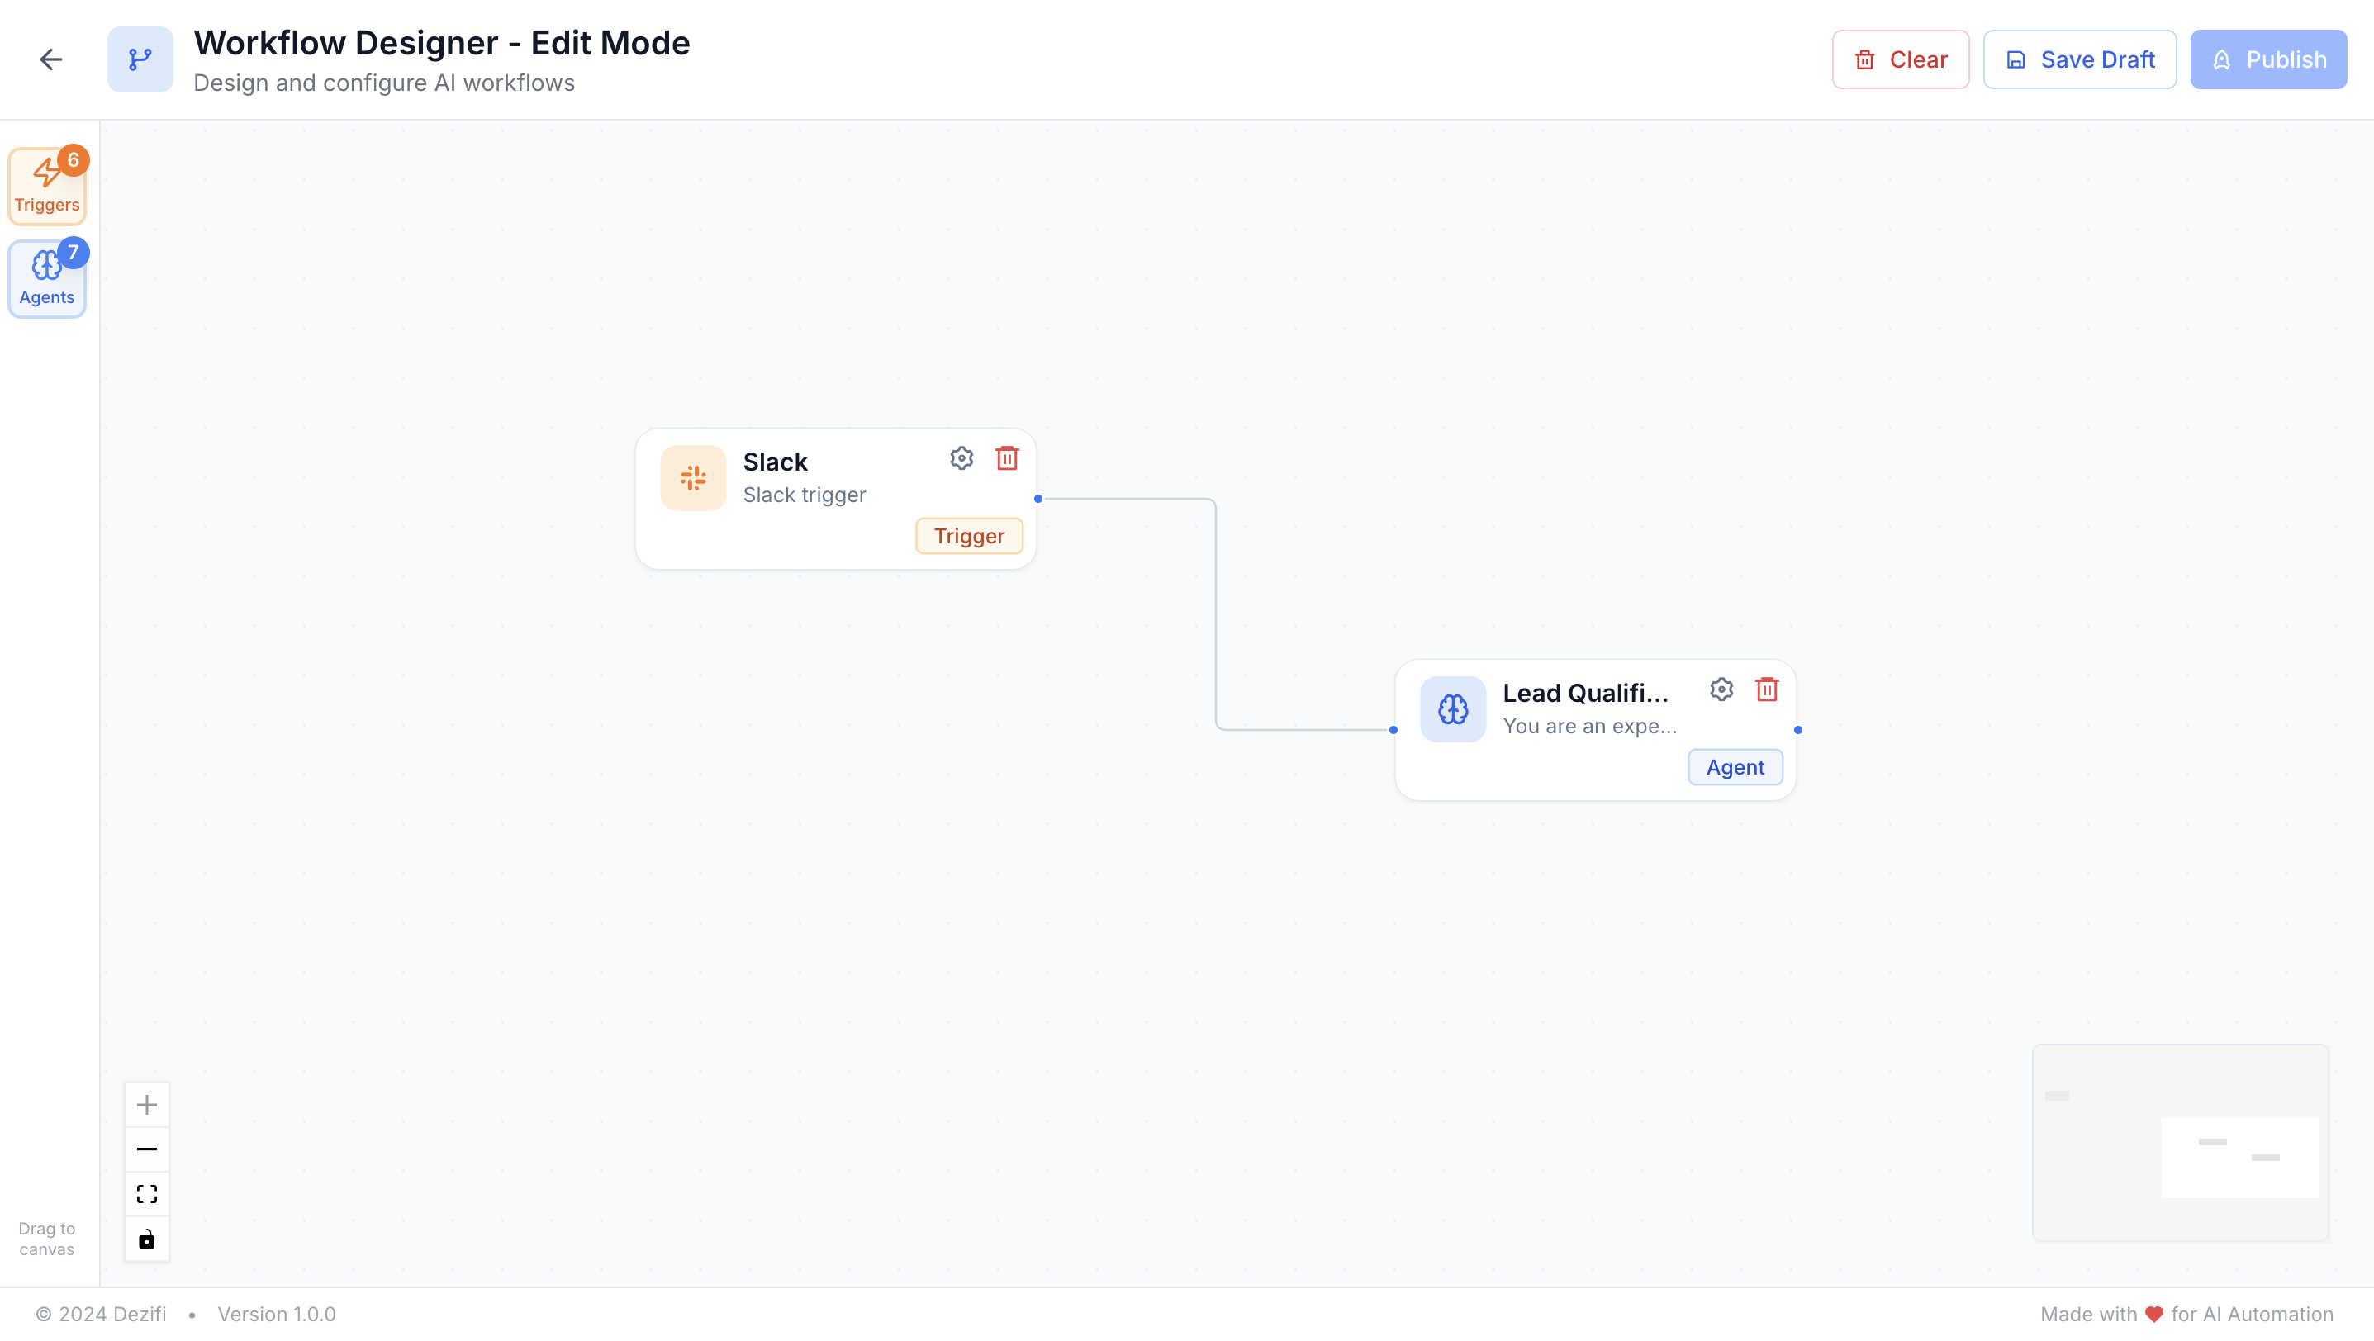The image size is (2374, 1341).
Task: Open the Agents panel in sidebar
Action: 46,277
